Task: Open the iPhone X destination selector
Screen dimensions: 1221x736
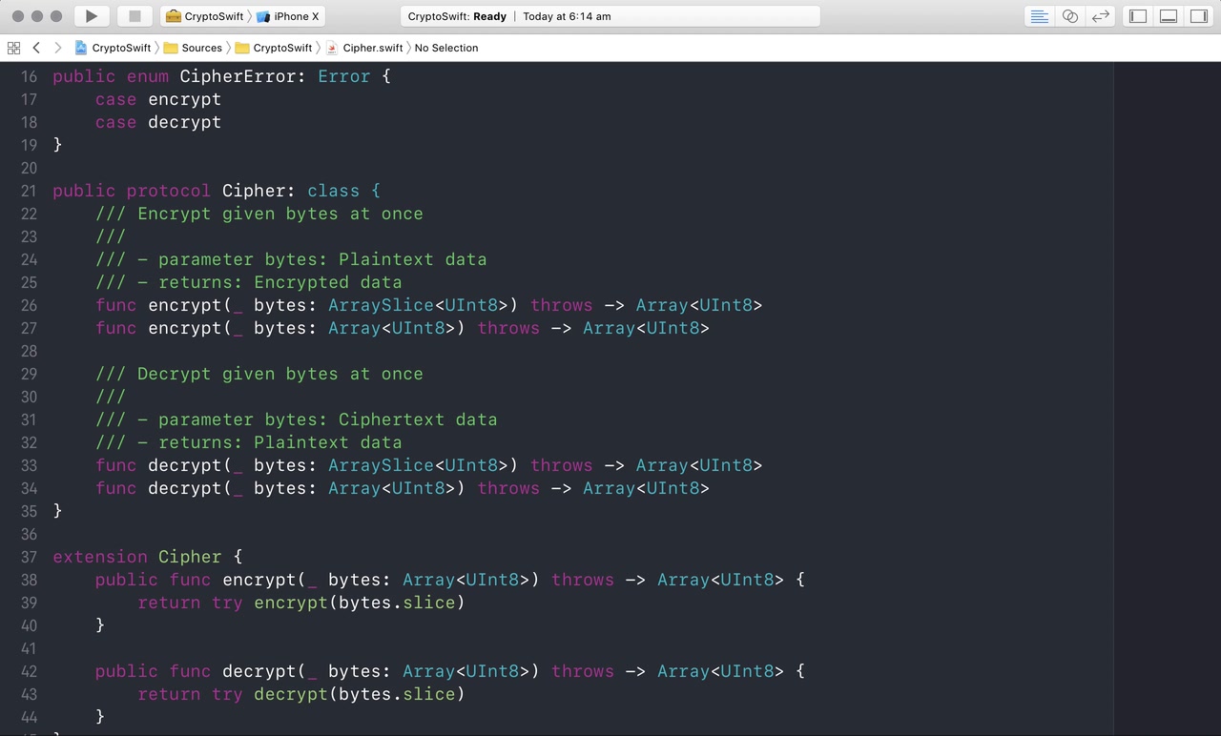Action: tap(288, 16)
